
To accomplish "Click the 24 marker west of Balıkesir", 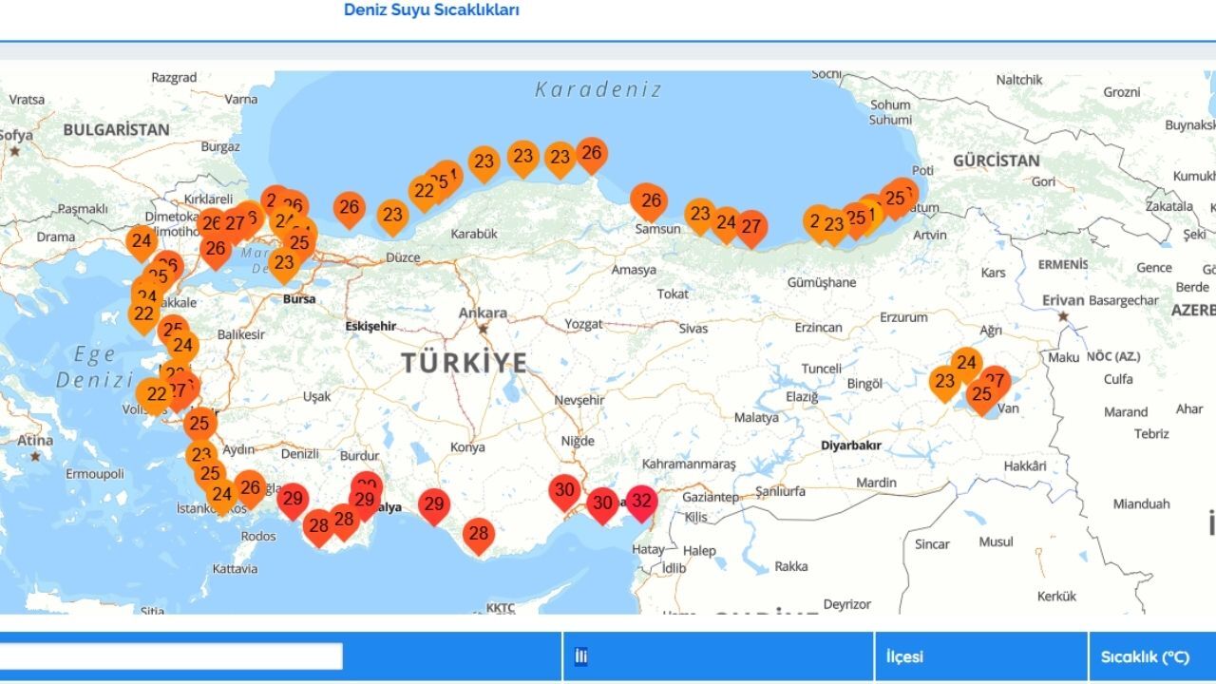I will pyautogui.click(x=183, y=347).
